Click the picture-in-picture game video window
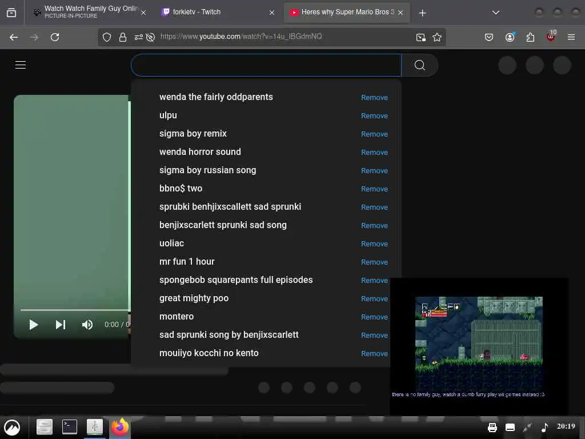Image resolution: width=585 pixels, height=439 pixels. [x=479, y=346]
